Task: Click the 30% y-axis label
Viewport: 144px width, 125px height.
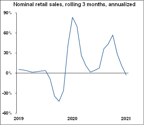Action: [x=8, y=53]
